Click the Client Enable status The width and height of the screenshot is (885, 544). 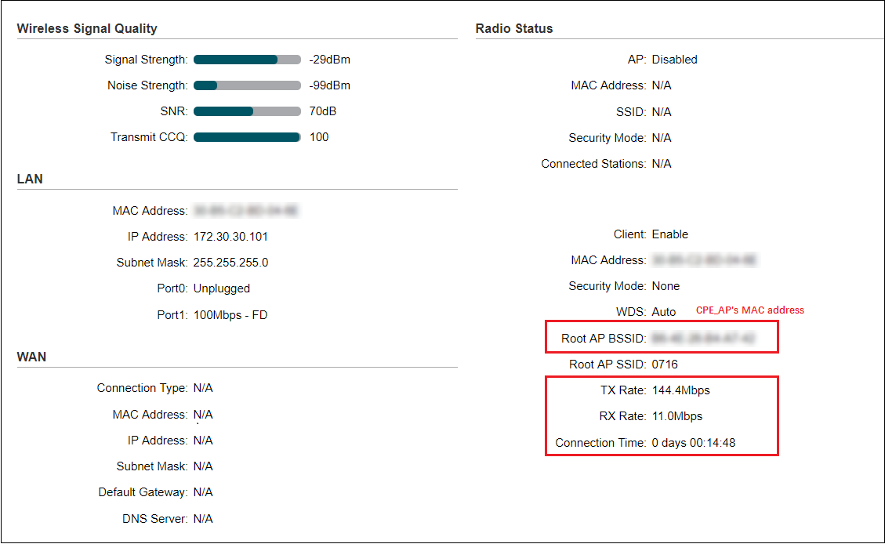(670, 234)
